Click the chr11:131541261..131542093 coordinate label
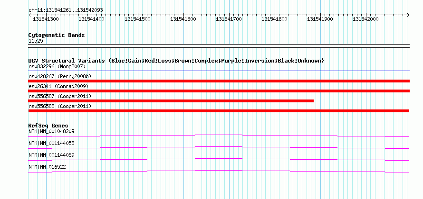423x199 pixels. click(x=66, y=10)
